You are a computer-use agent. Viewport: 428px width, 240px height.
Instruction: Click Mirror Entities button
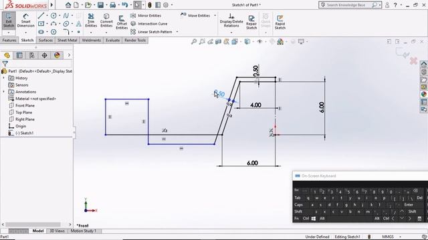(146, 15)
